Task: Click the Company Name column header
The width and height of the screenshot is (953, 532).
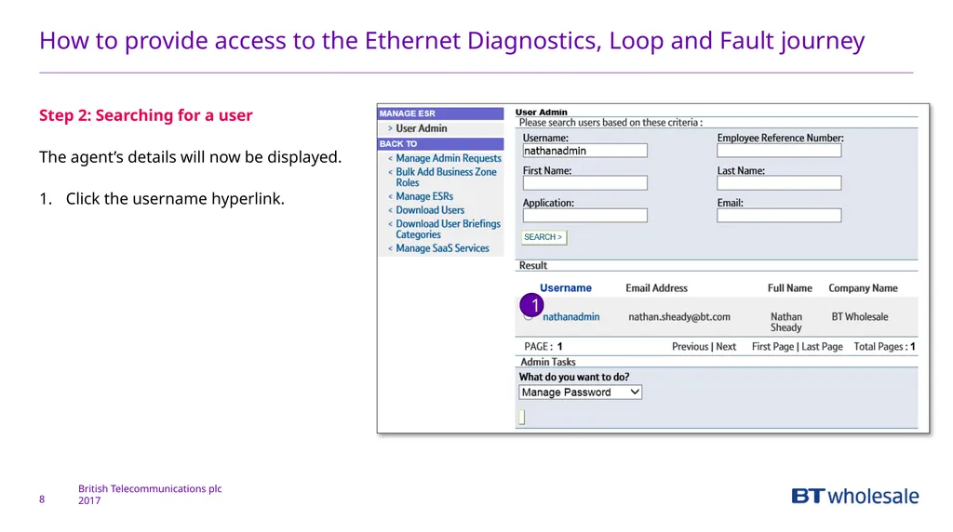Action: pyautogui.click(x=863, y=288)
